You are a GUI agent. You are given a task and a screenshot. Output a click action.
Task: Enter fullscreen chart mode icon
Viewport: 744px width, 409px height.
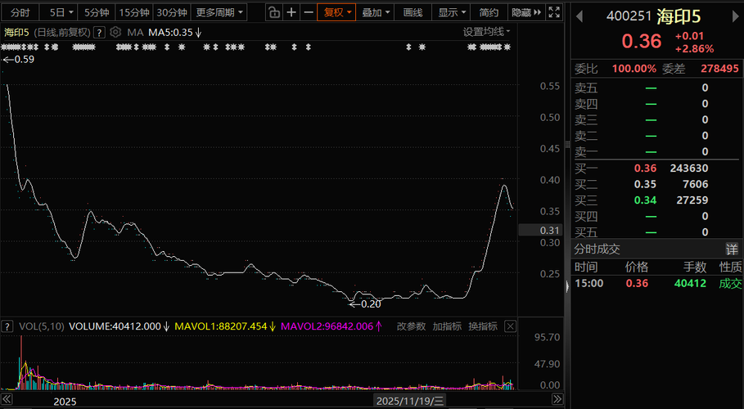point(554,12)
